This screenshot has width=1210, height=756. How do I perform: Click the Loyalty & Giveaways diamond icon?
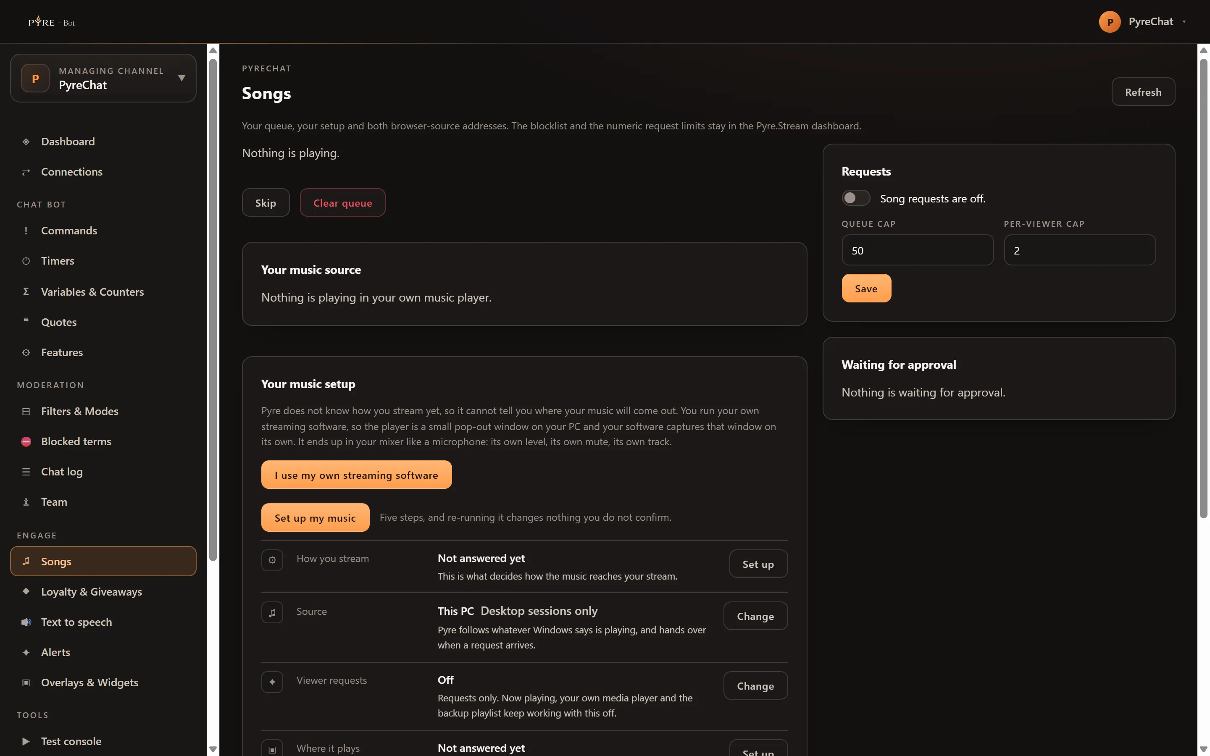pyautogui.click(x=26, y=591)
